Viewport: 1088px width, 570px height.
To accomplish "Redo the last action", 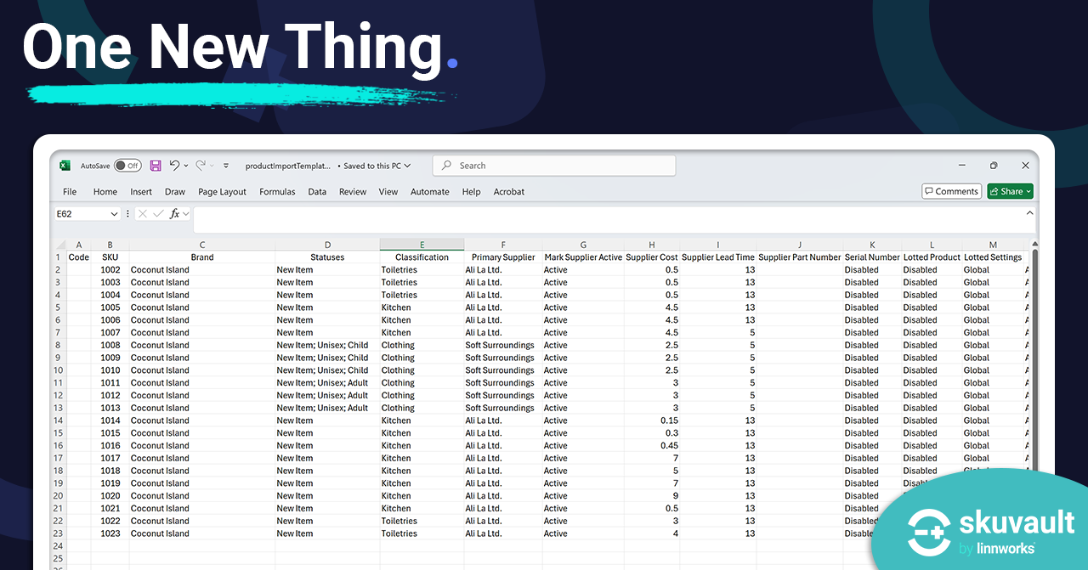I will pyautogui.click(x=201, y=166).
